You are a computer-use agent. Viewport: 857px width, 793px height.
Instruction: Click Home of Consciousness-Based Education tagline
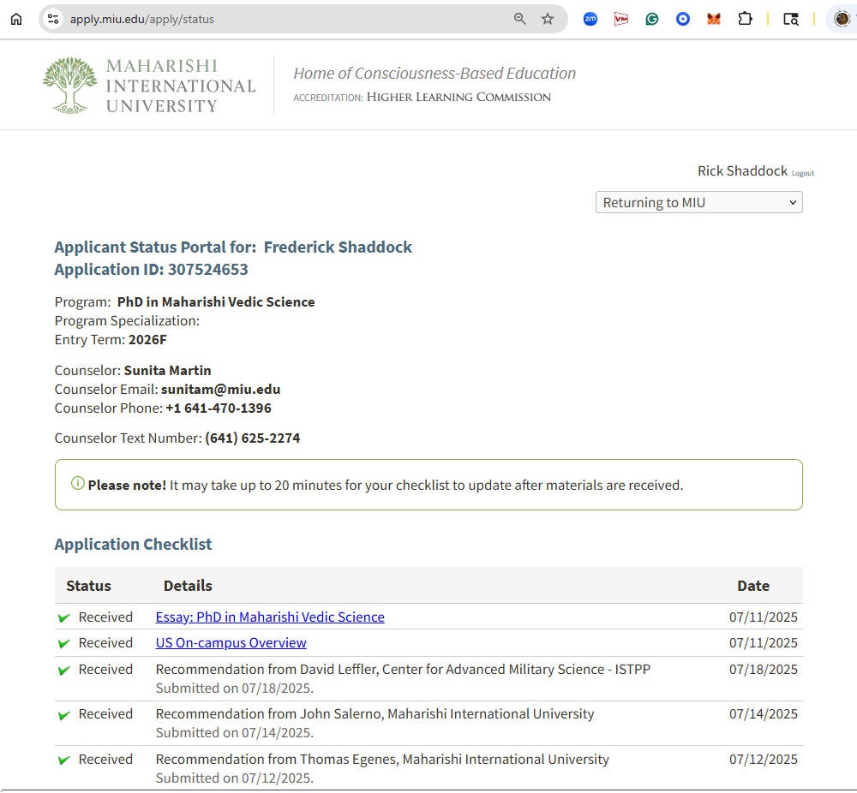point(434,73)
